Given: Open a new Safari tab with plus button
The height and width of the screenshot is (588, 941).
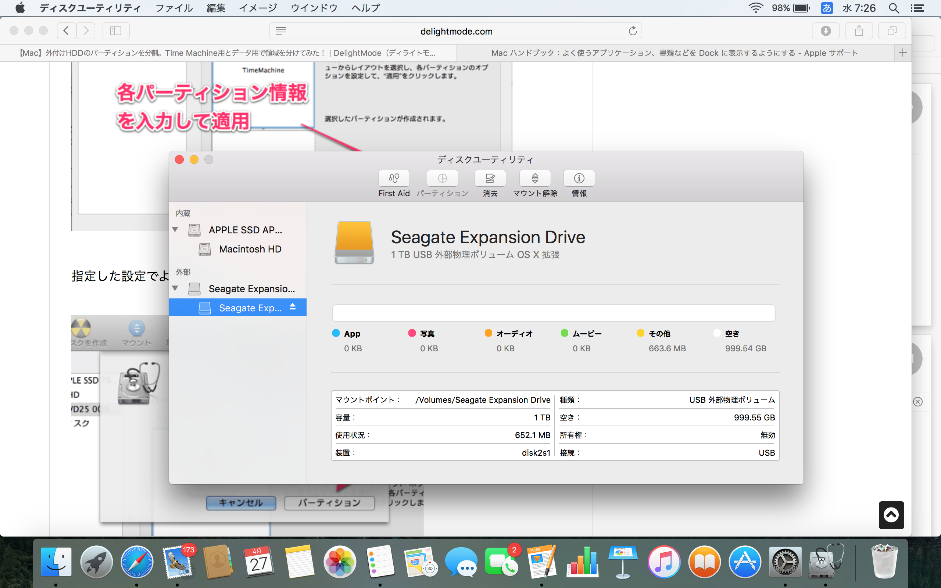Looking at the screenshot, I should click(902, 53).
